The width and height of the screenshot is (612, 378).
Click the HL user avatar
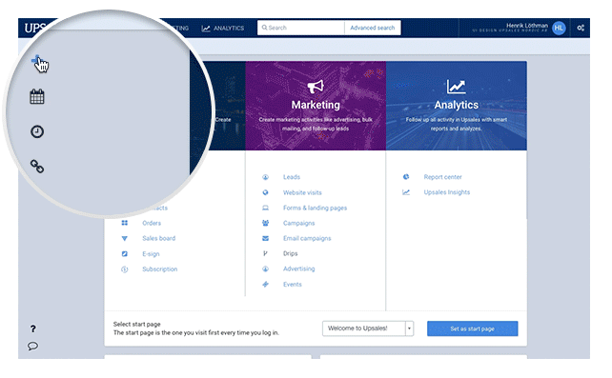tap(559, 28)
